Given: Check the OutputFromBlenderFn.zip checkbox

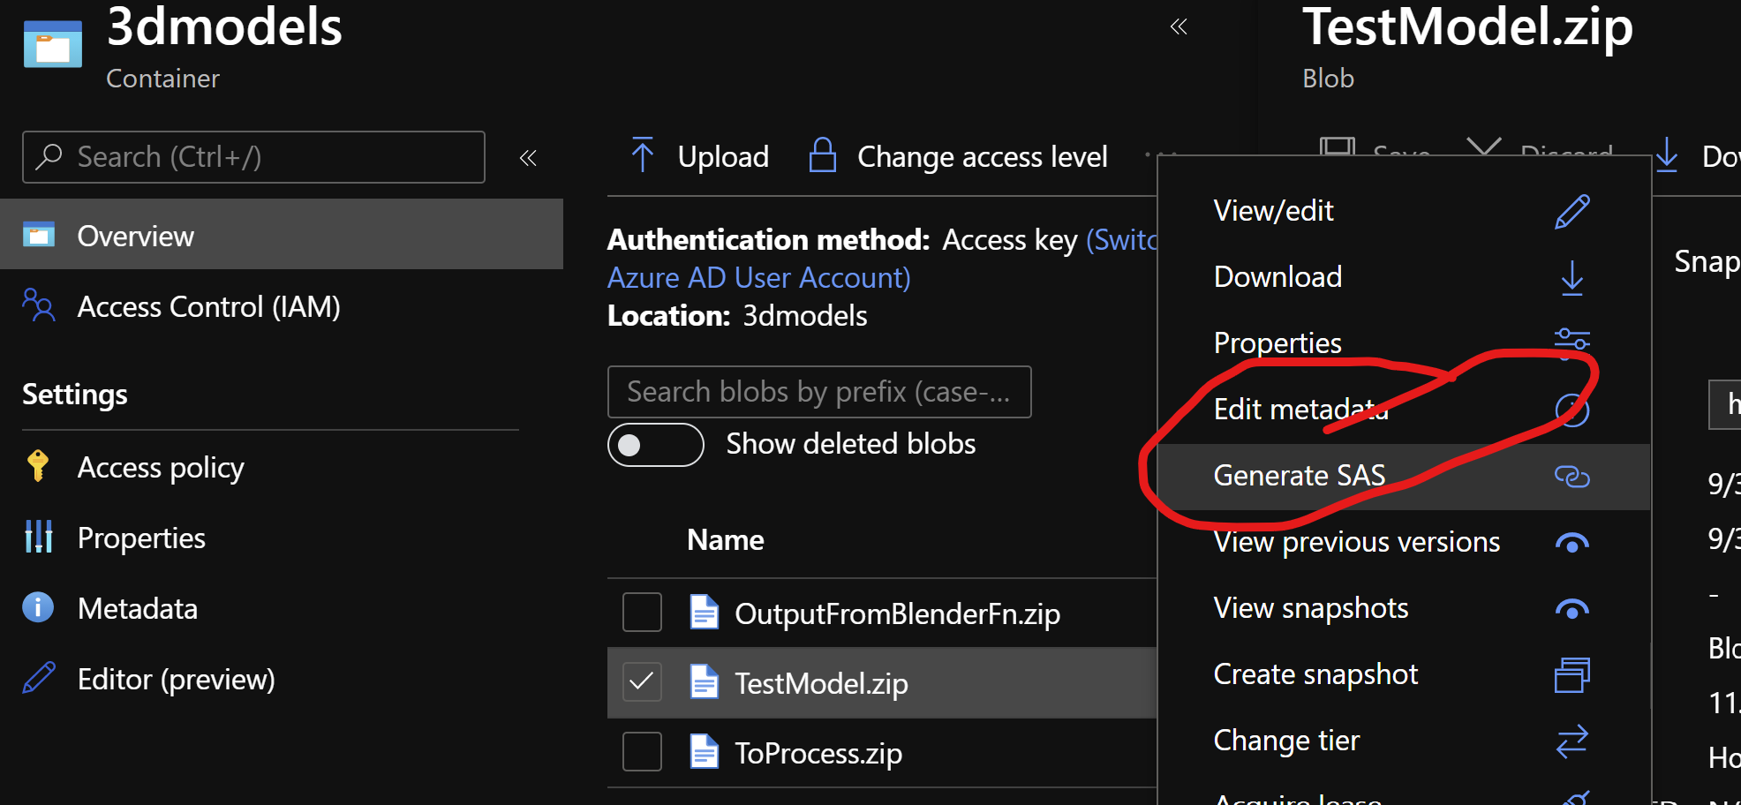Looking at the screenshot, I should pos(642,613).
